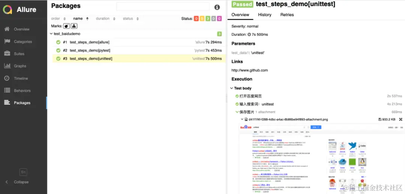
Task: Click the fullscreen icon for attachment
Action: 401,119
